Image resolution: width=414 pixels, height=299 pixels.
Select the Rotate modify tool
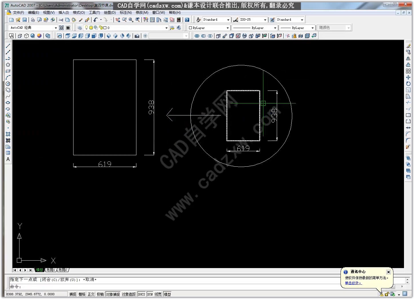click(408, 84)
